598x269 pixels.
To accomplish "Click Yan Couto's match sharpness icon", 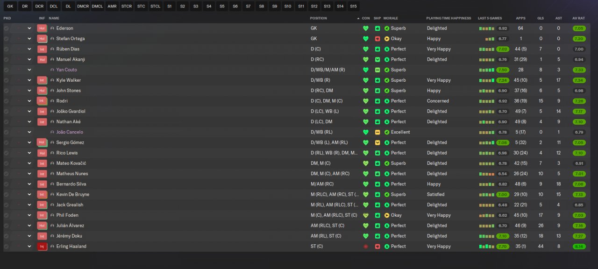I will [x=377, y=70].
